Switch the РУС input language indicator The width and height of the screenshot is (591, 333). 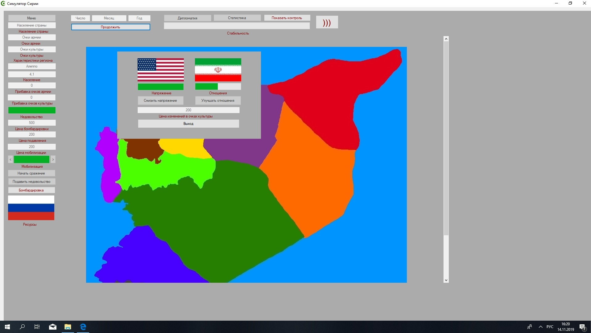point(550,327)
